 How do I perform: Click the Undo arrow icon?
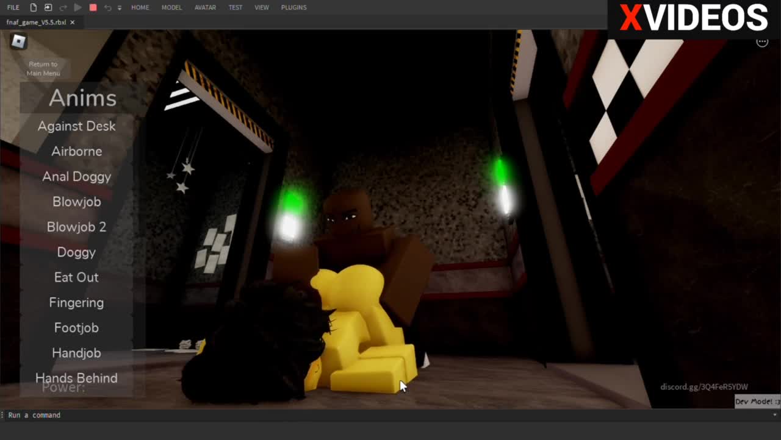pos(108,7)
